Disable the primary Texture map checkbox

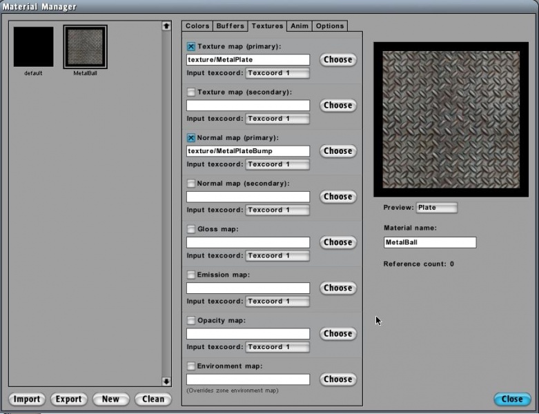(x=191, y=47)
